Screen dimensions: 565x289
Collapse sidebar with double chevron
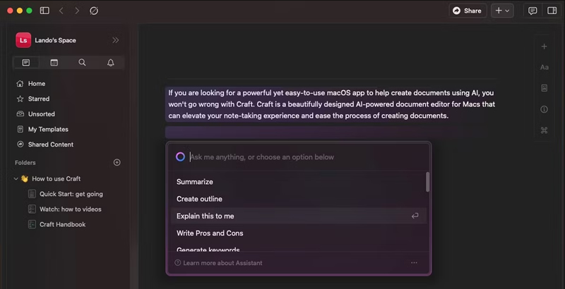tap(115, 40)
